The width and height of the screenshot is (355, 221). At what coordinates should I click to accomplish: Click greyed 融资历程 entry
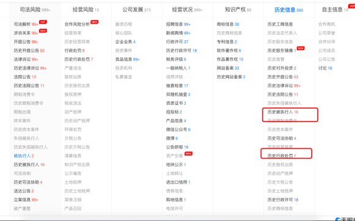pyautogui.click(x=123, y=24)
